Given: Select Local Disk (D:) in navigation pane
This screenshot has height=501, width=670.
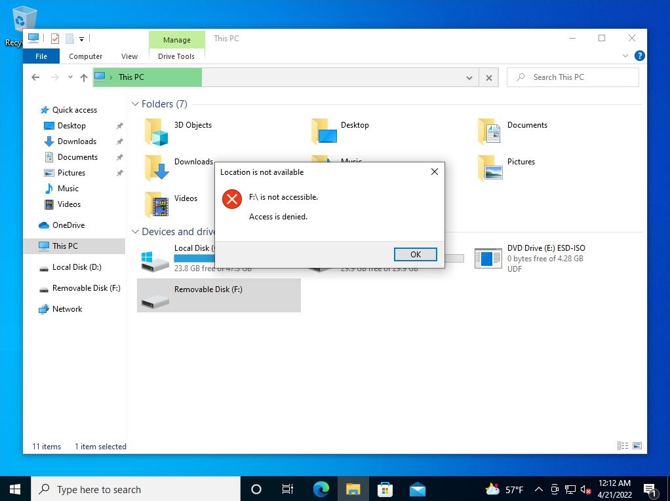Looking at the screenshot, I should click(x=77, y=267).
